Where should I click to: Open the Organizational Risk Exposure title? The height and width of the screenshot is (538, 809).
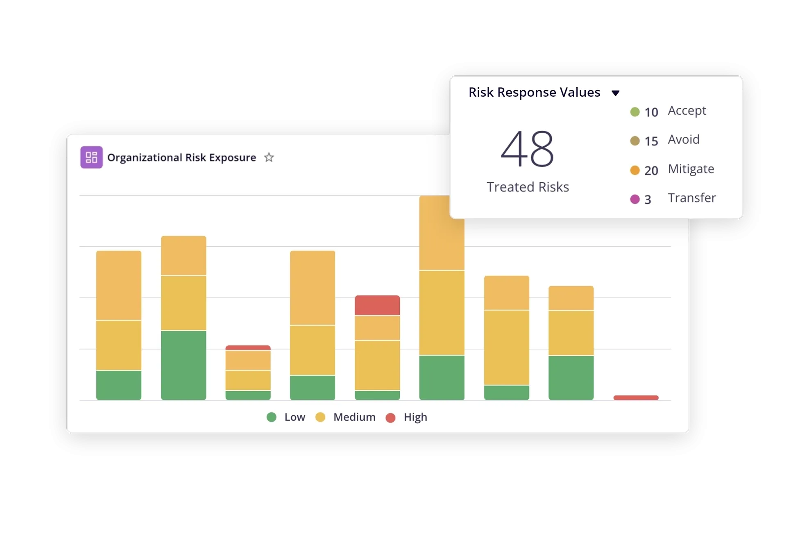[x=181, y=157]
